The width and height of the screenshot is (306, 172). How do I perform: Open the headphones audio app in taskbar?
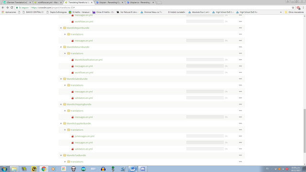tap(103, 169)
